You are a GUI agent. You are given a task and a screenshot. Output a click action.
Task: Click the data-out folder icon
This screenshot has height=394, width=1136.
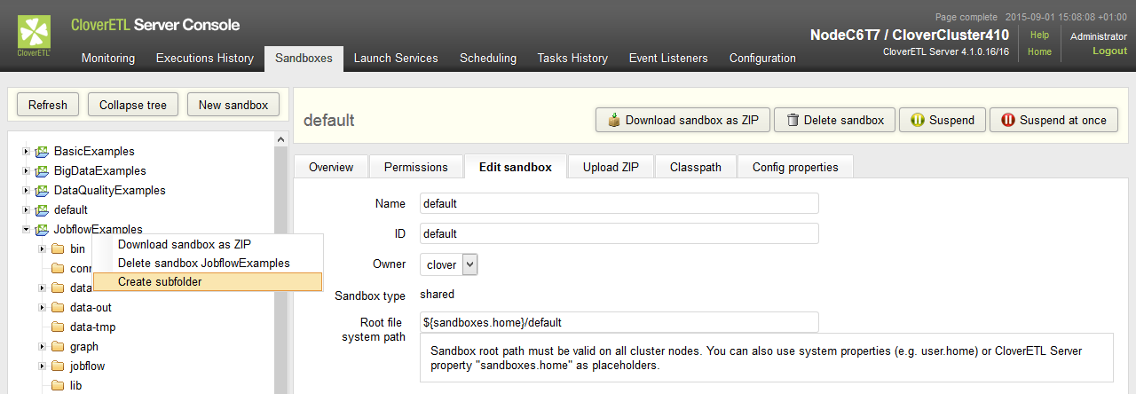(x=59, y=308)
